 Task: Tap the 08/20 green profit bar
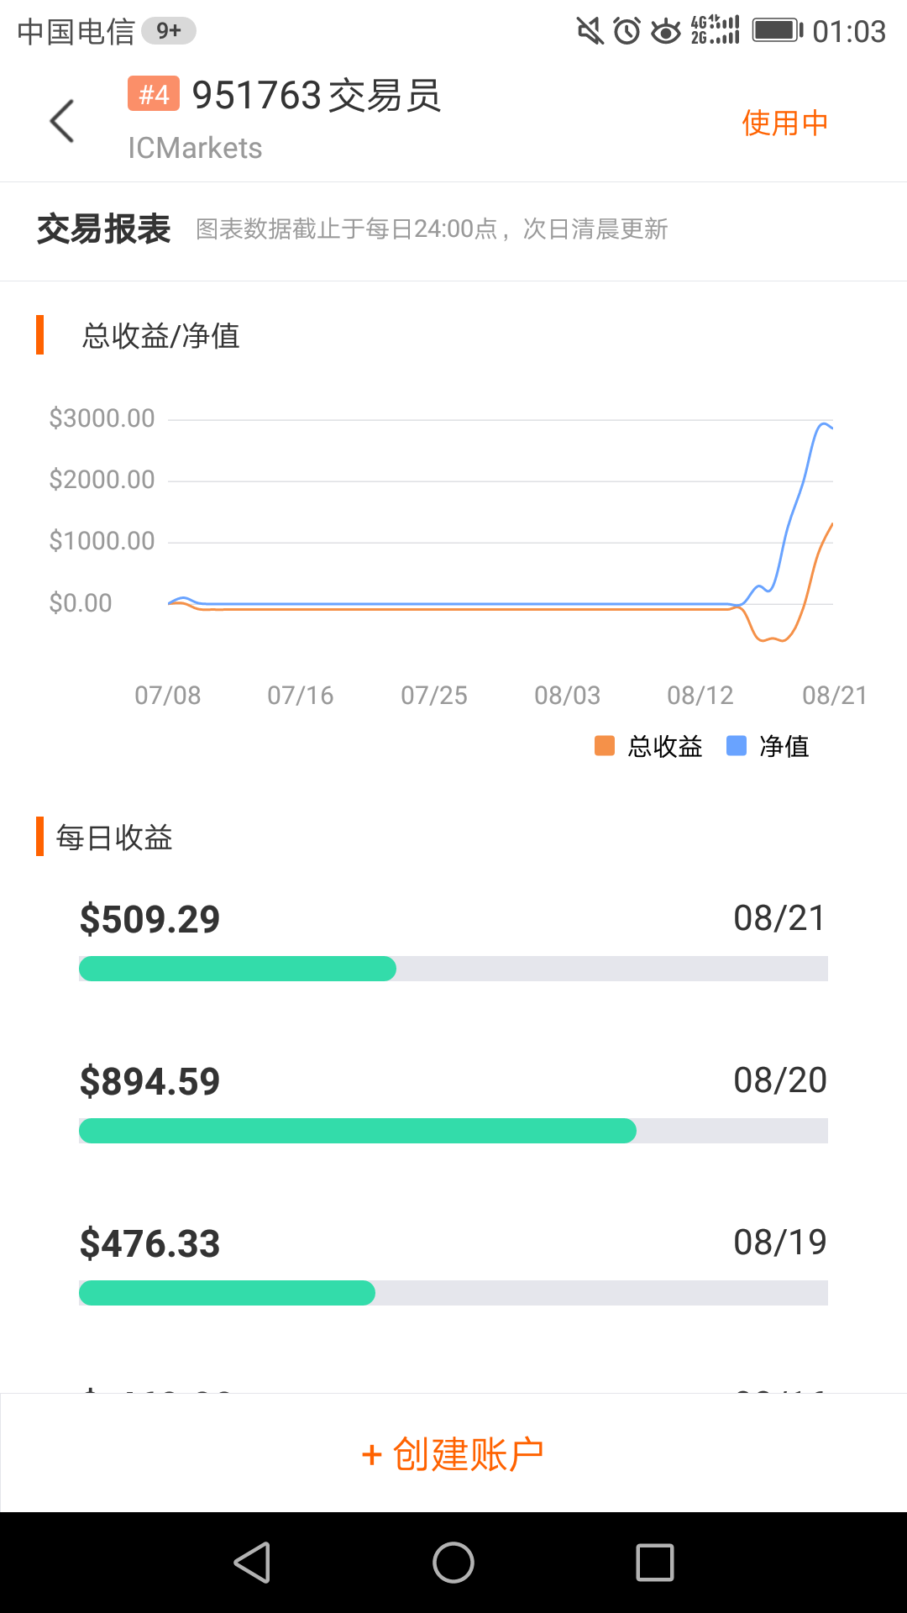(x=358, y=1131)
